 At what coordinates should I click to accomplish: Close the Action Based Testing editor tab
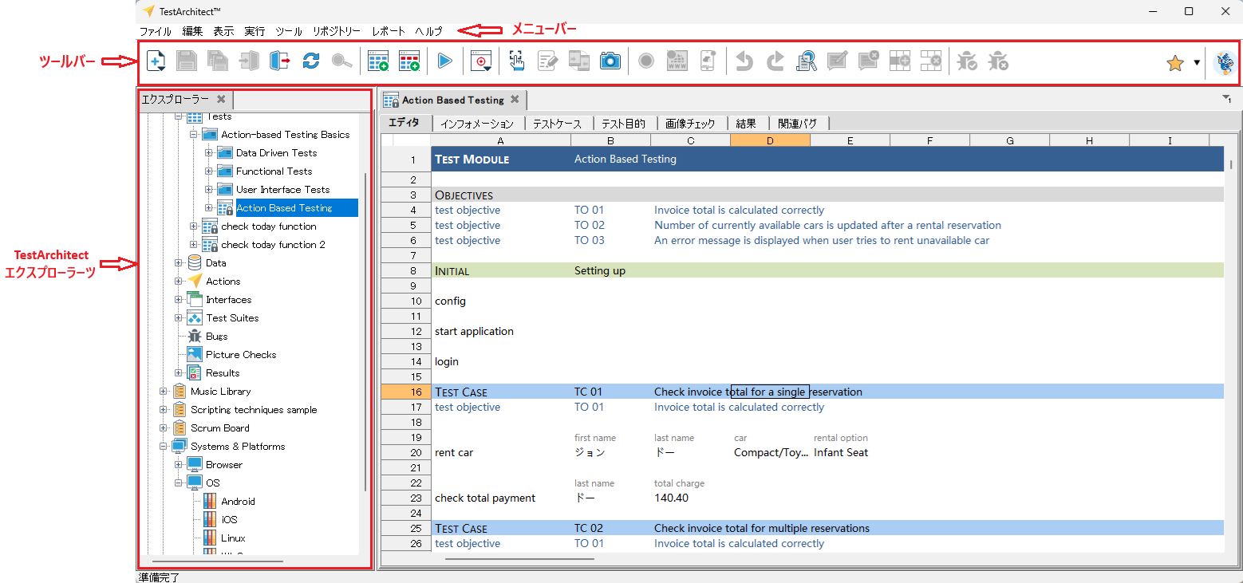click(515, 100)
